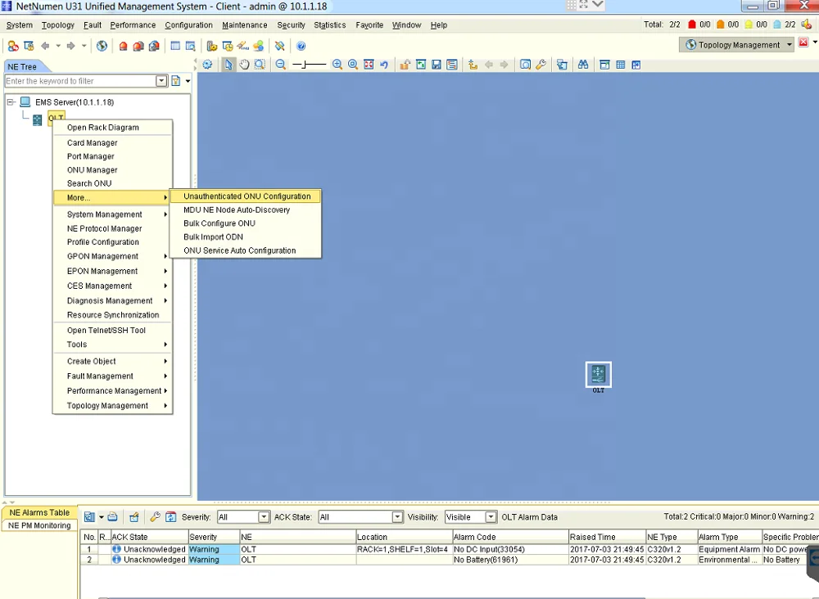Open the topology globe icon in main toolbar
Screen dimensions: 819x599
point(102,46)
